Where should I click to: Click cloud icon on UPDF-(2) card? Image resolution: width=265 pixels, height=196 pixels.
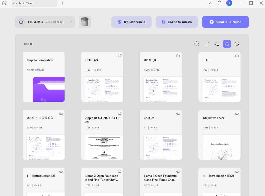[120, 55]
